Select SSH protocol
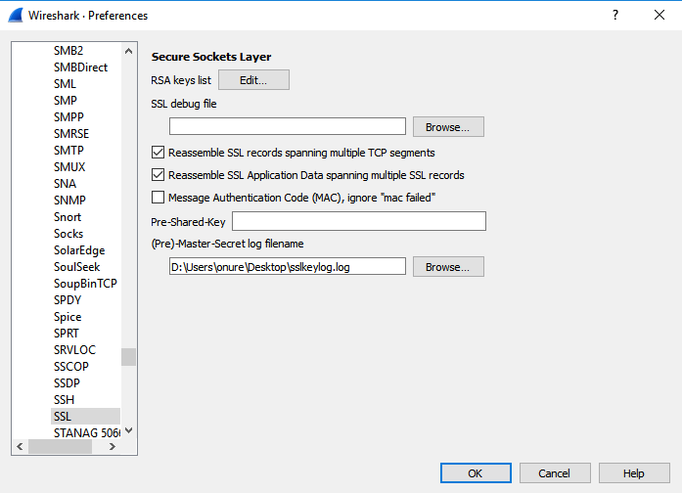This screenshot has width=682, height=493. pos(64,400)
